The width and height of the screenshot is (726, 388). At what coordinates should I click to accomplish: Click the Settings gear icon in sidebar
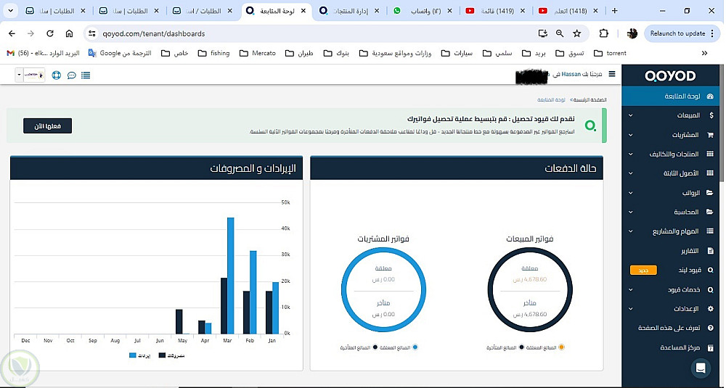pos(711,308)
